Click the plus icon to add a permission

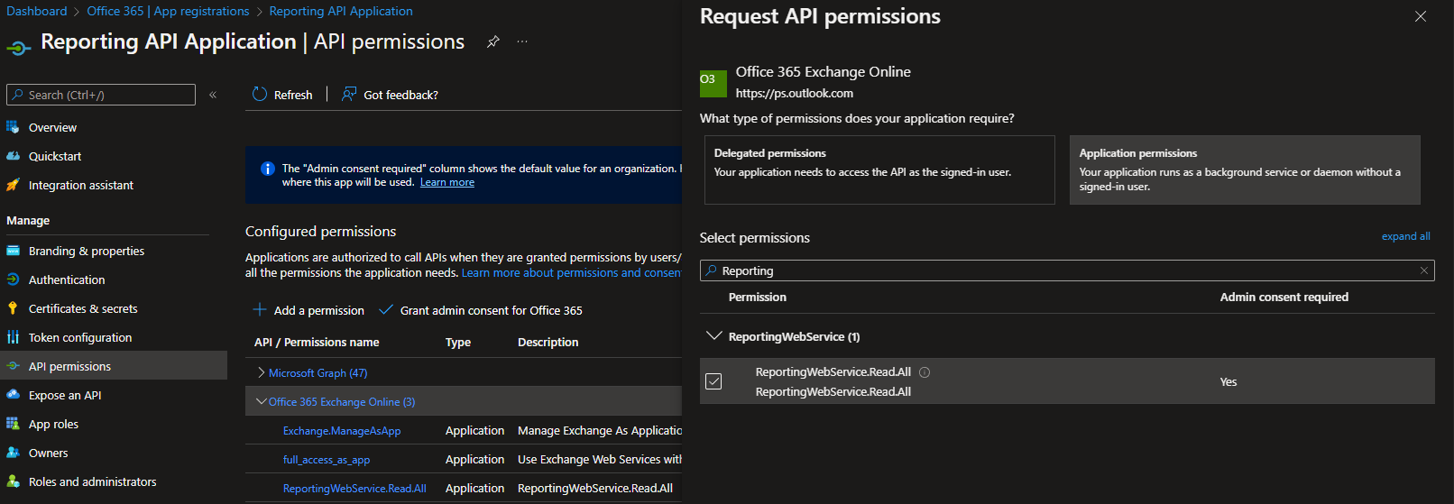tap(260, 310)
